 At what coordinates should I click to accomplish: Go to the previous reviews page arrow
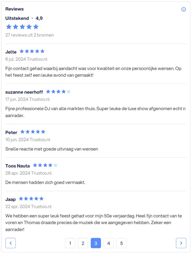point(10,243)
